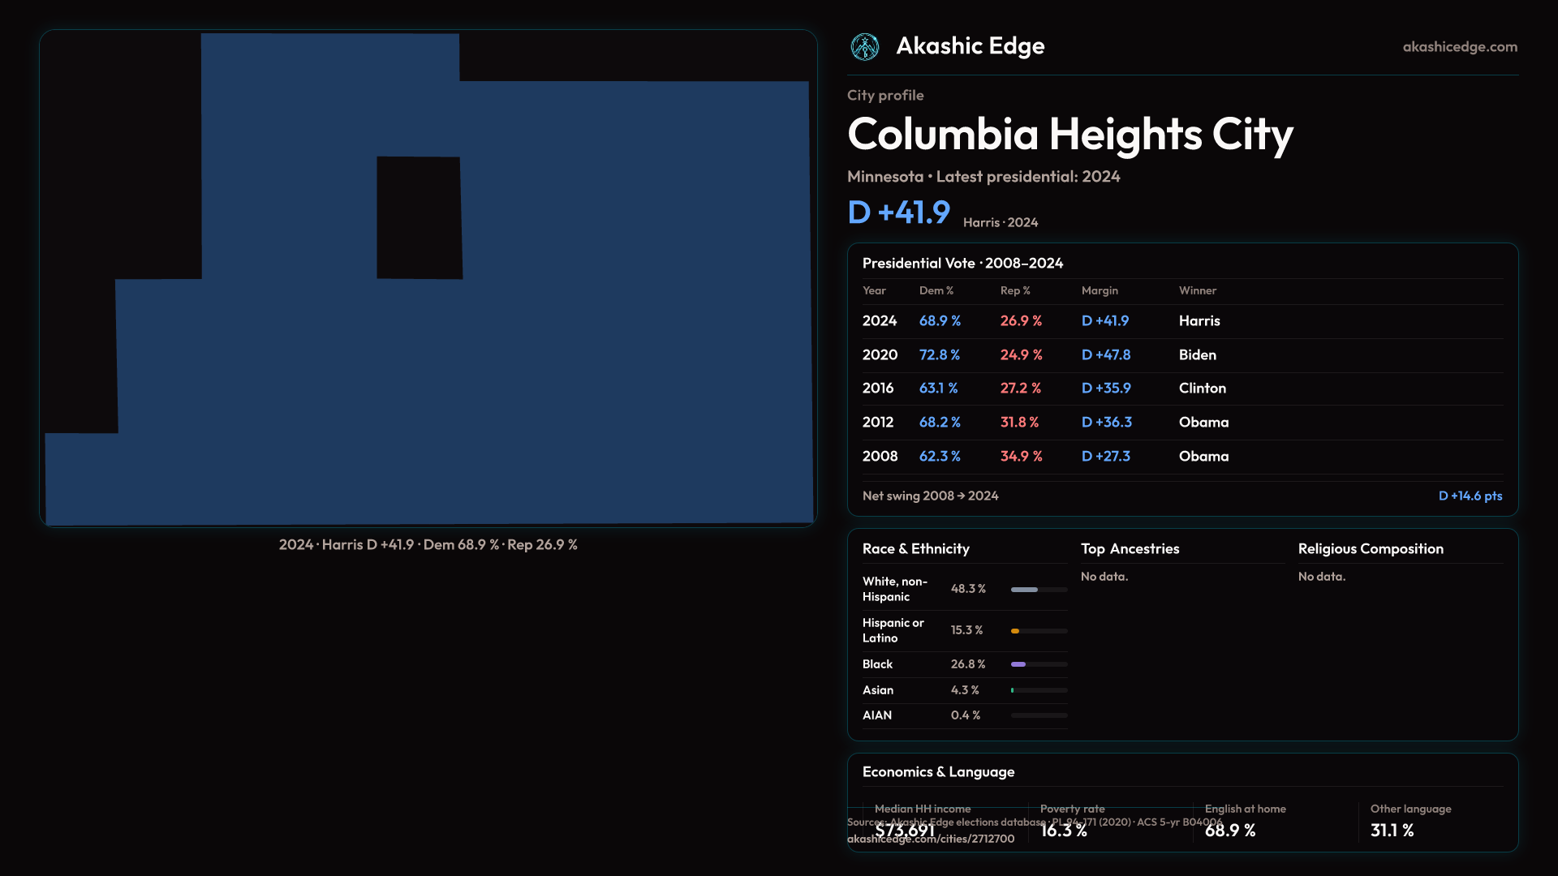Open the akashicedge.com link in header
The height and width of the screenshot is (876, 1558).
1459,47
